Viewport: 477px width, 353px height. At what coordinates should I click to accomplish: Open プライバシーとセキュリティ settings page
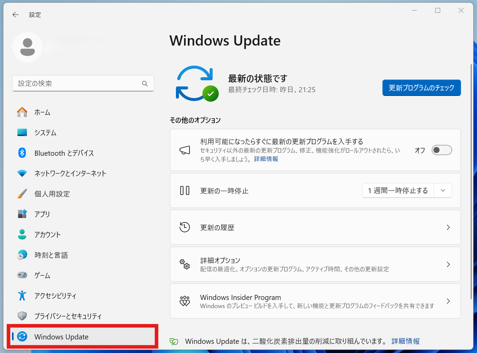(83, 316)
